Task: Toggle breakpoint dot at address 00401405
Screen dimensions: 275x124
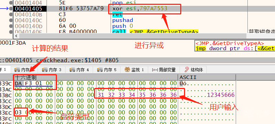Action: [11, 9]
